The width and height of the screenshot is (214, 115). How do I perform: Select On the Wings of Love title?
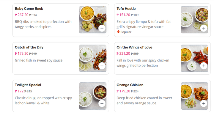click(x=134, y=47)
